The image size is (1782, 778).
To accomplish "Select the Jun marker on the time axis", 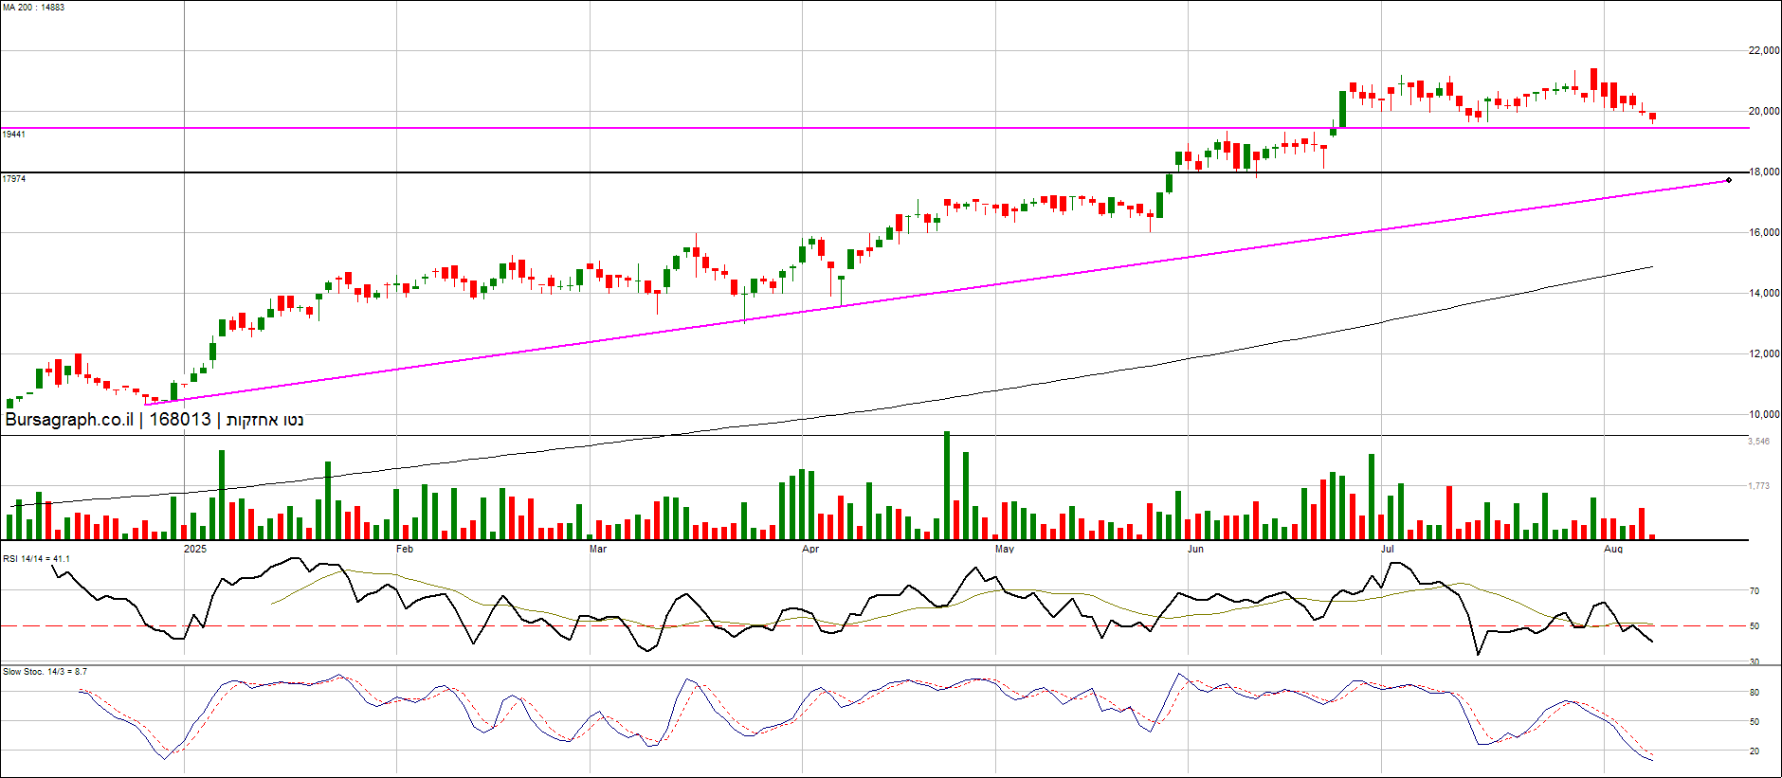I will (1196, 550).
